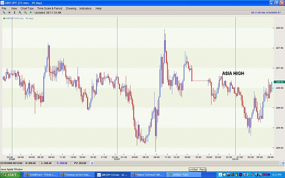Click the chart scrollbar left arrow
Screen dimensions: 285x178
[92, 163]
